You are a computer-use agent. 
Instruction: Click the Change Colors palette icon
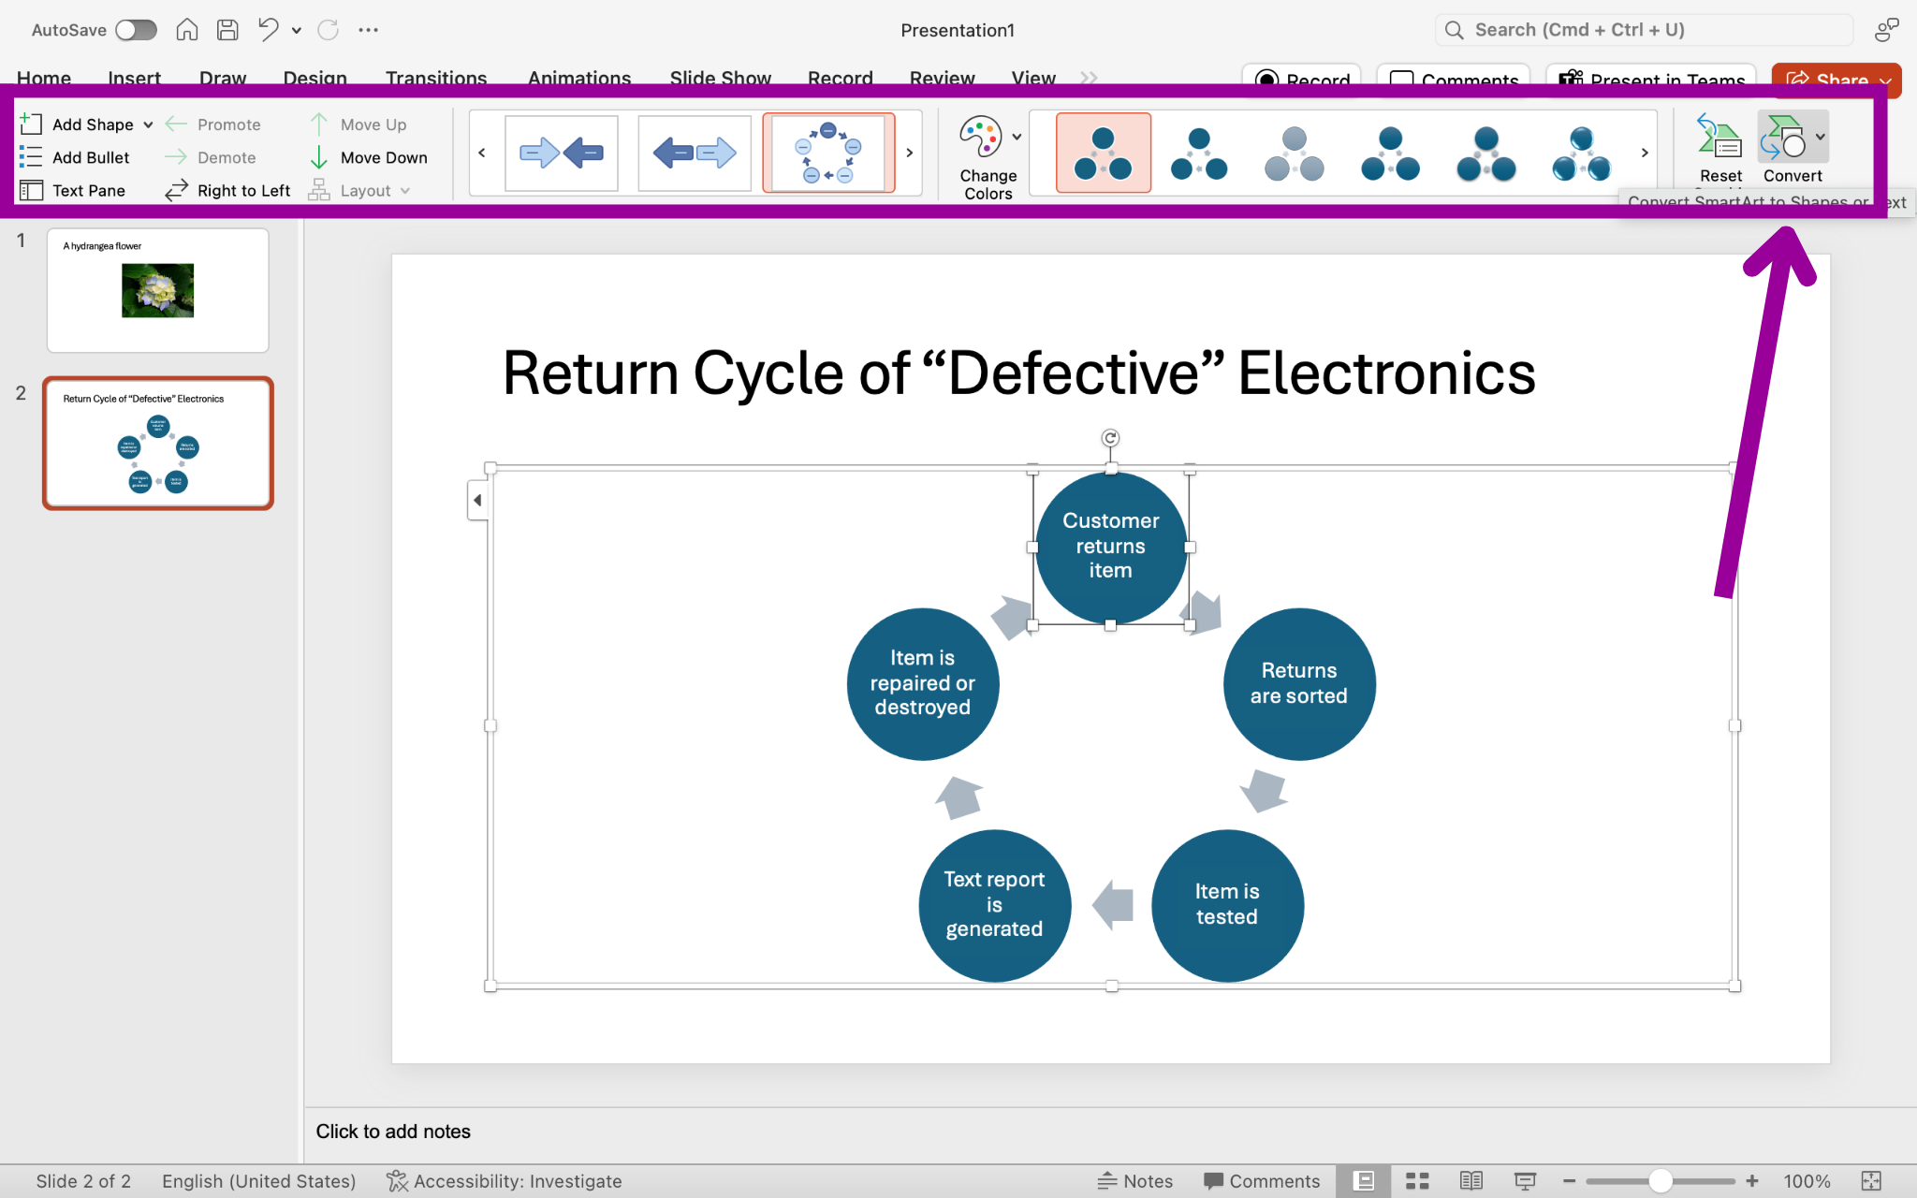pyautogui.click(x=980, y=137)
